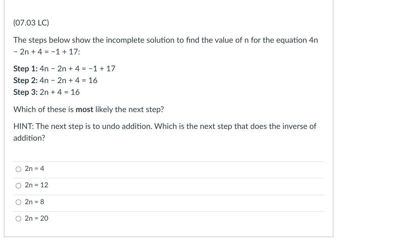This screenshot has width=396, height=250.
Task: Click the bold 'Step 1:' label
Action: pyautogui.click(x=25, y=69)
